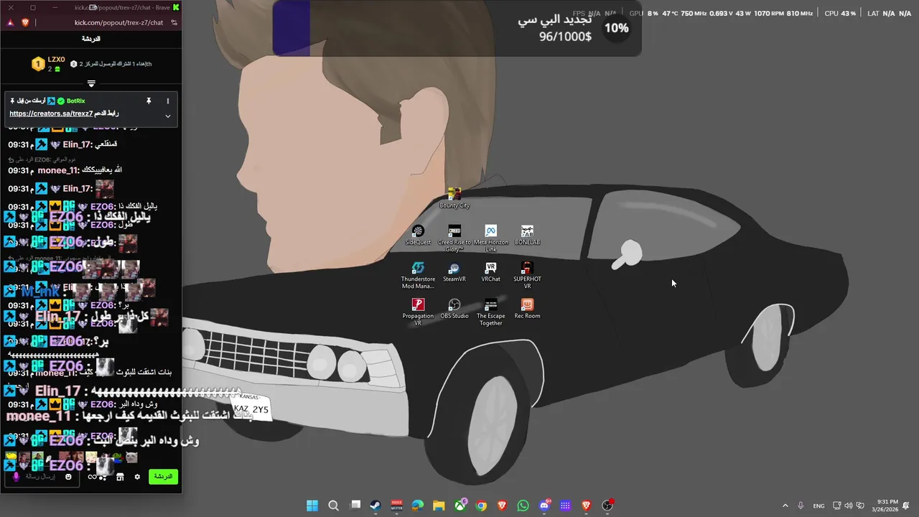Click the purple microphone icon in chat input
The image size is (919, 517).
[x=16, y=477]
